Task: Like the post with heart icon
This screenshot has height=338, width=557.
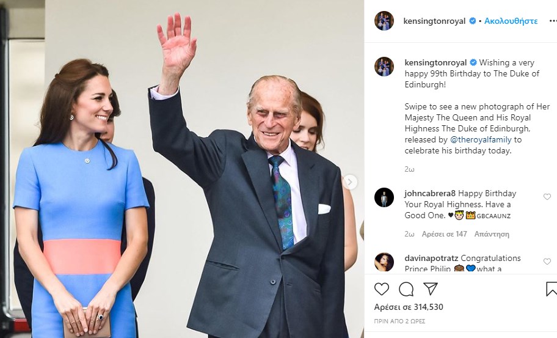Action: [382, 289]
